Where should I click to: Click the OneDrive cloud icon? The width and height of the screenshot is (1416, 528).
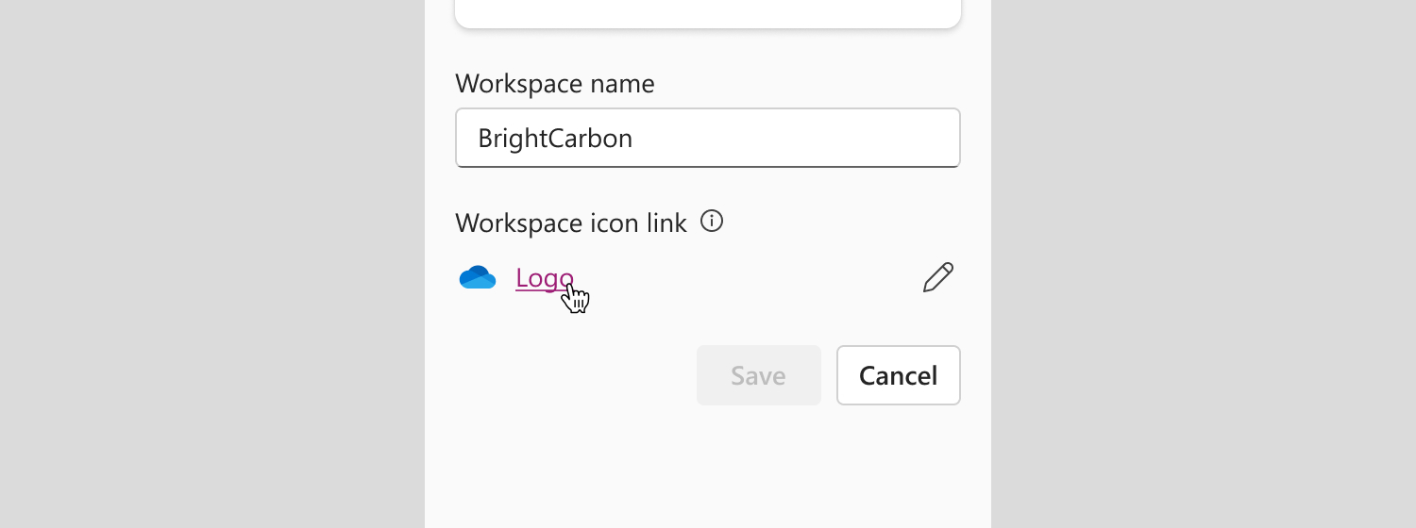(x=478, y=278)
